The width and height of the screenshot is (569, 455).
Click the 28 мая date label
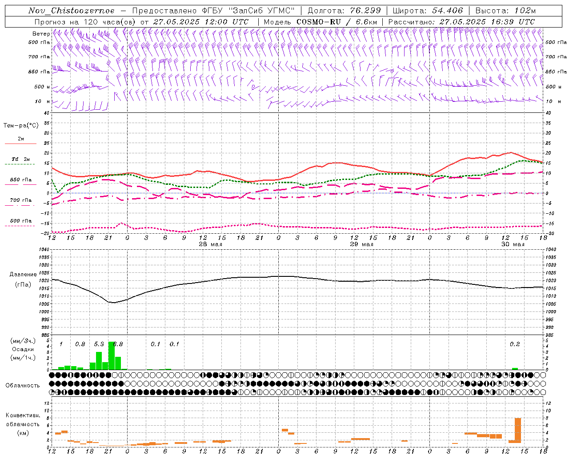point(210,244)
